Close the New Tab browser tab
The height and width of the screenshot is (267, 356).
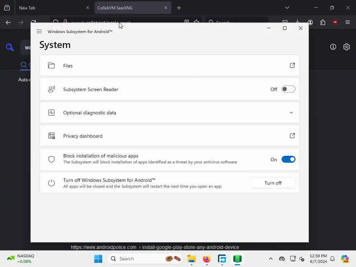(x=88, y=8)
